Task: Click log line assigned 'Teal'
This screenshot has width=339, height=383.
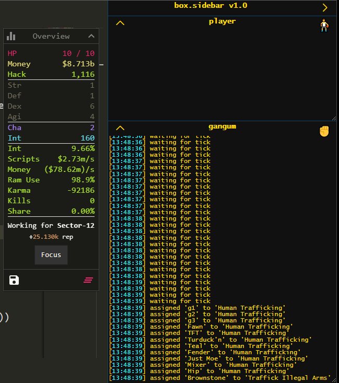Action: coord(201,346)
